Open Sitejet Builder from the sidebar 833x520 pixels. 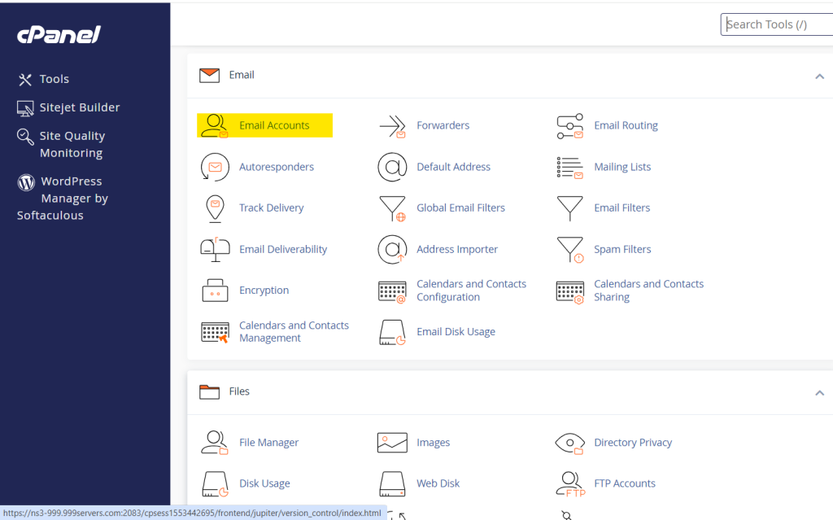(x=79, y=107)
